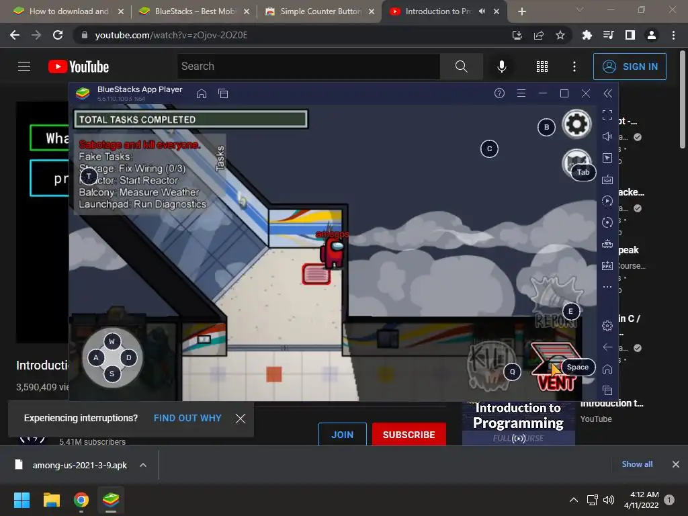Click the W key on movement pad
The image size is (688, 516).
[x=112, y=341]
